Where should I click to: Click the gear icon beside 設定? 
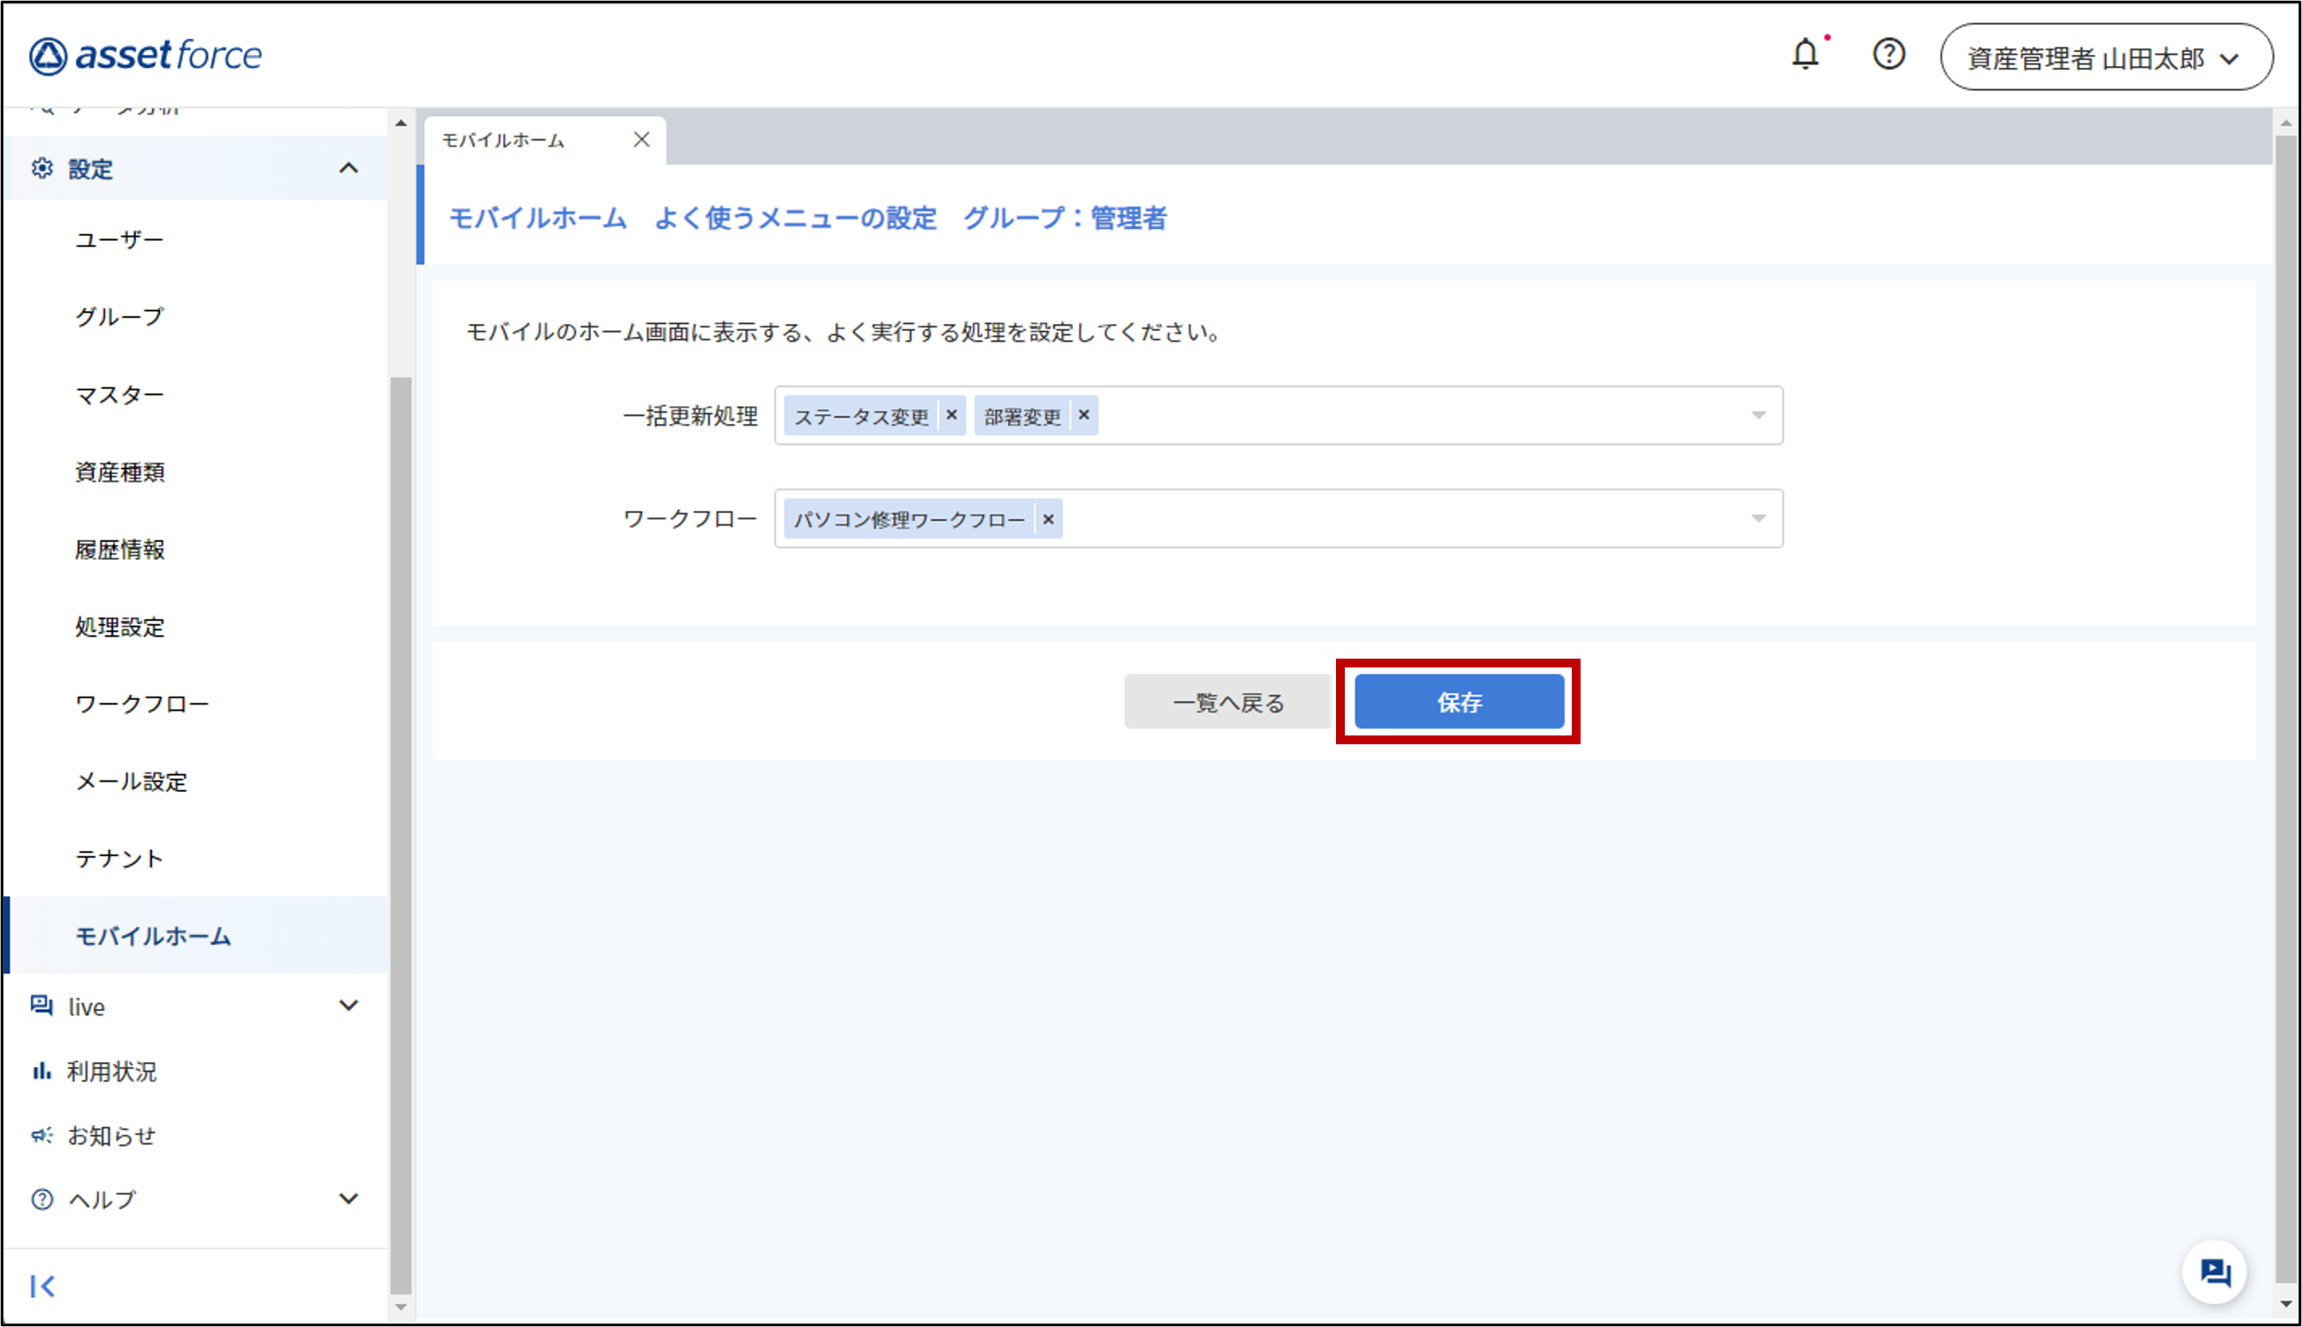click(x=42, y=168)
